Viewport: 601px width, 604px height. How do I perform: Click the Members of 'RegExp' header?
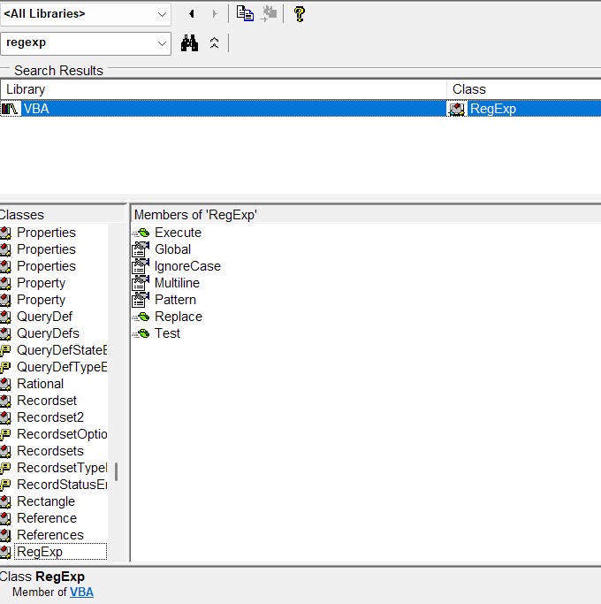tap(195, 215)
